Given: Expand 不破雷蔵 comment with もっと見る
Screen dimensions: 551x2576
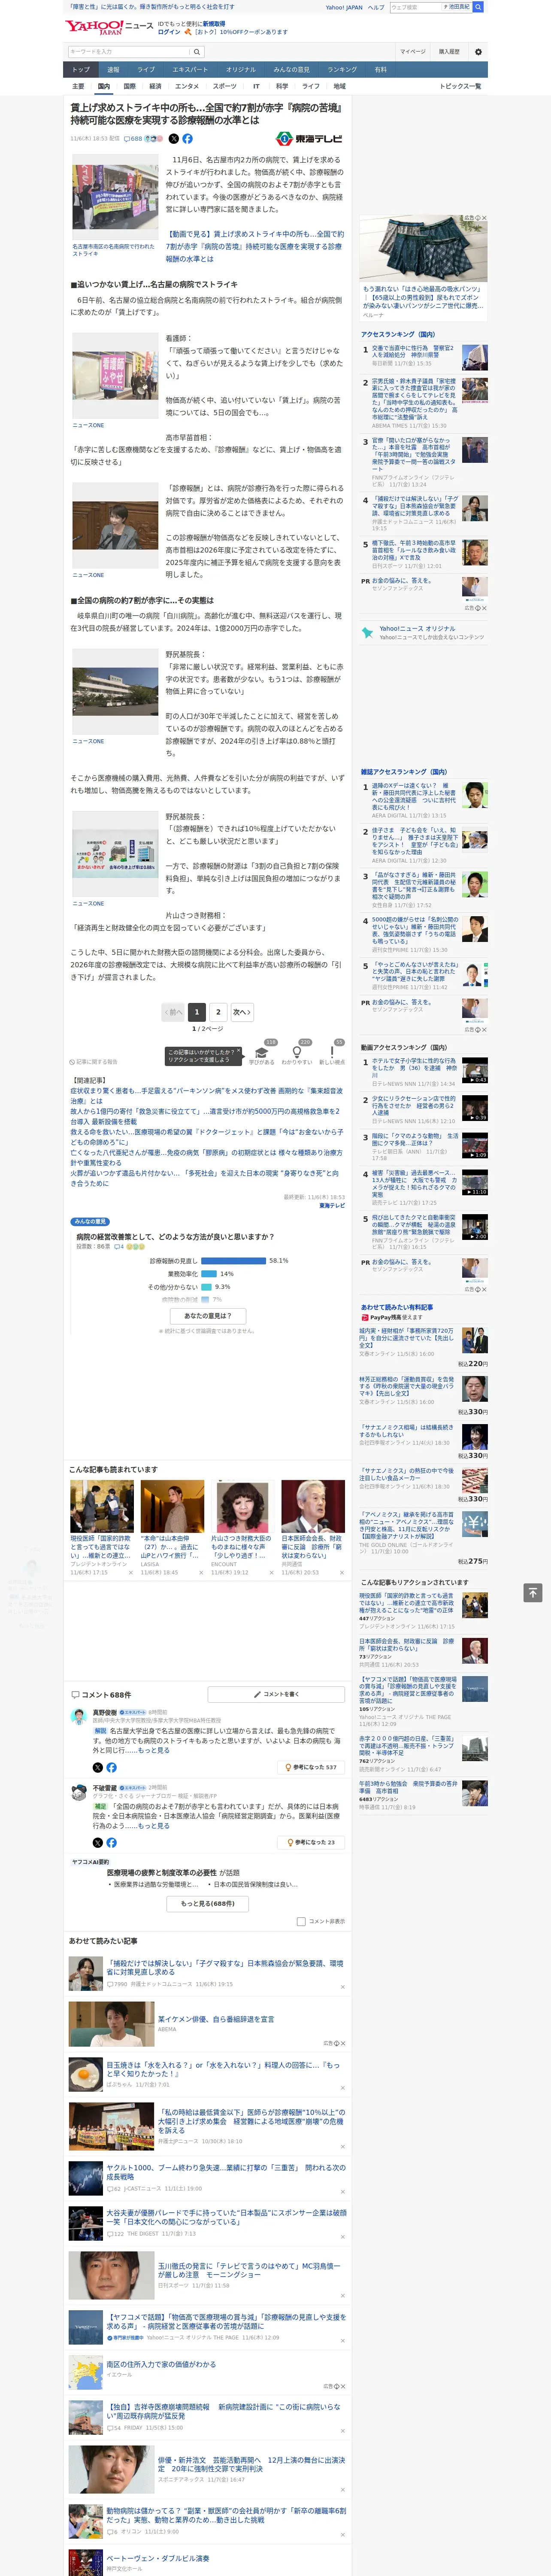Looking at the screenshot, I should click(x=154, y=1825).
